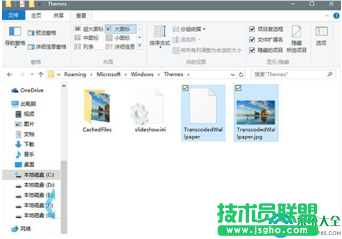Select 网络 in the navigation pane
This screenshot has height=239, width=342.
[21, 229]
